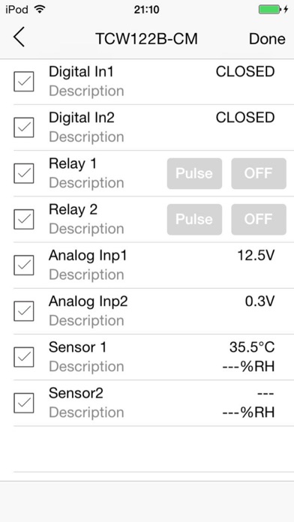Screen dimensions: 294x522
Task: Edit the Description field under Relay 1
Action: click(x=86, y=183)
